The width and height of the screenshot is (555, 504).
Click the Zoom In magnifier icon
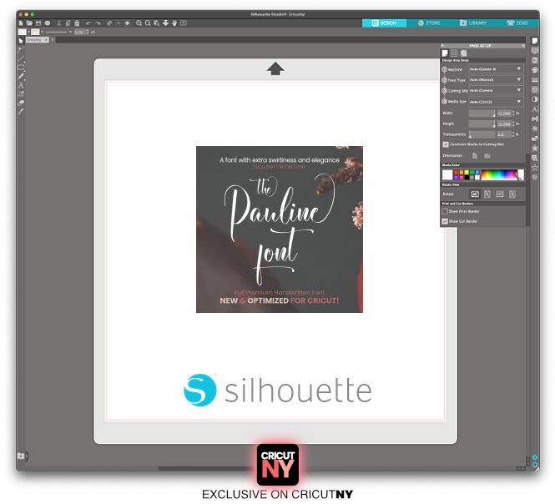pyautogui.click(x=139, y=23)
